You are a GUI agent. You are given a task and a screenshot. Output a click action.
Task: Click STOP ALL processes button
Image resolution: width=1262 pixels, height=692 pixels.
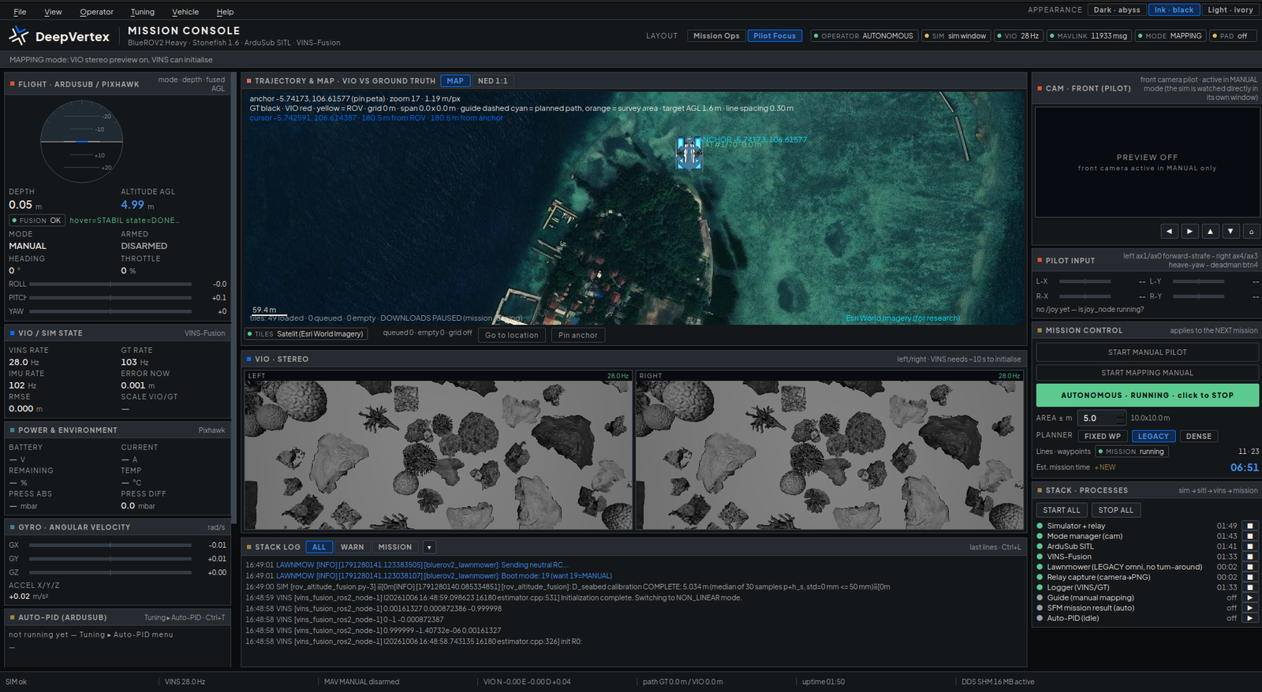pos(1115,510)
